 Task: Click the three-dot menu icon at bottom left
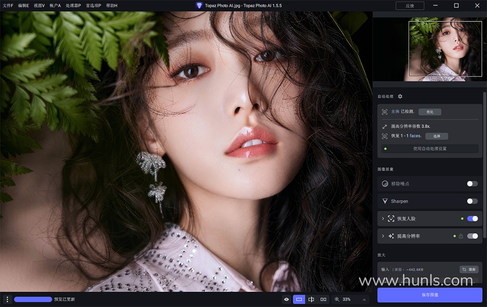point(7,299)
